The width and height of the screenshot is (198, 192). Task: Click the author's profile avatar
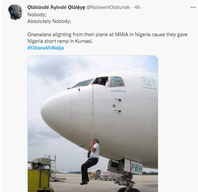pos(15,12)
